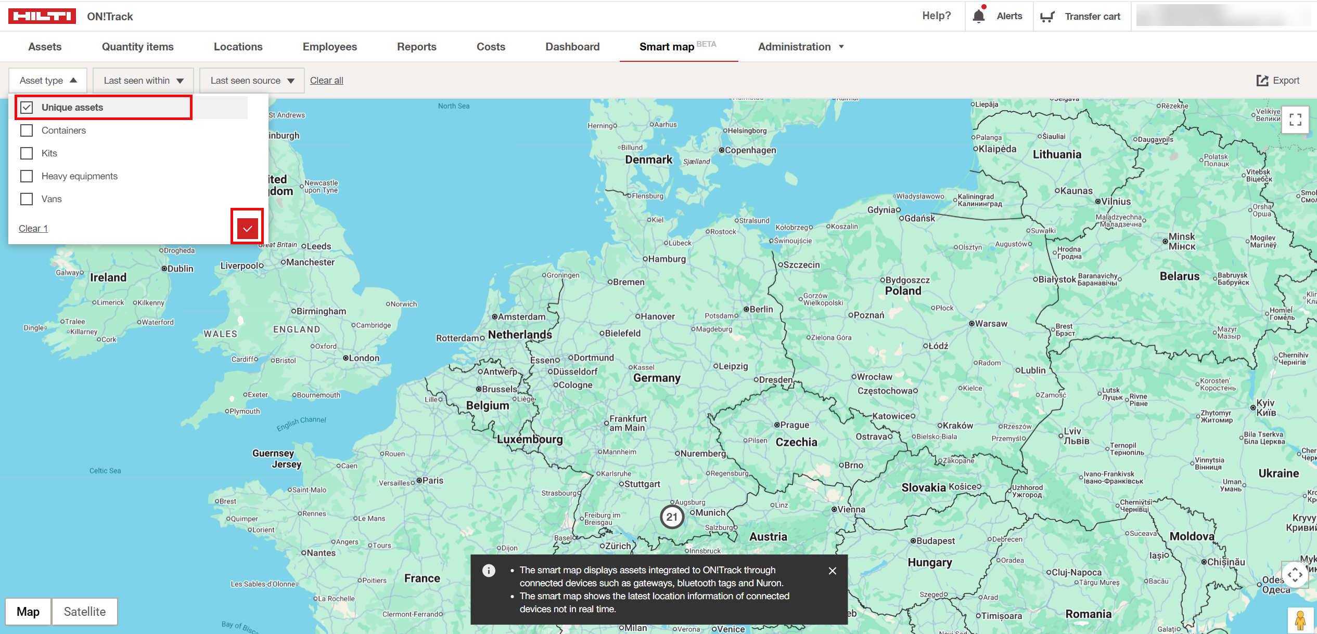
Task: Collapse the Asset type dropdown
Action: pos(48,81)
